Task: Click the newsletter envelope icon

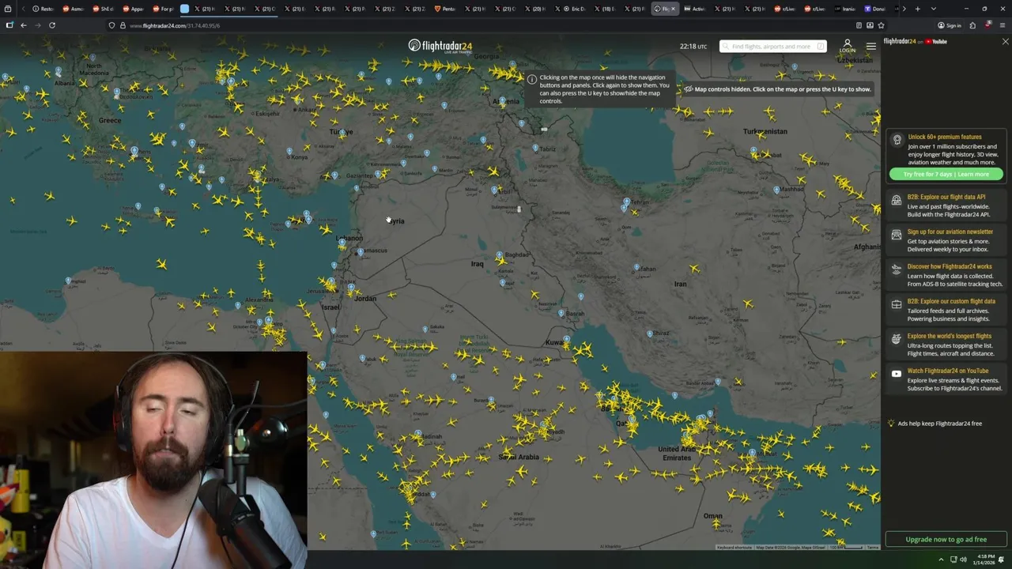Action: point(896,235)
